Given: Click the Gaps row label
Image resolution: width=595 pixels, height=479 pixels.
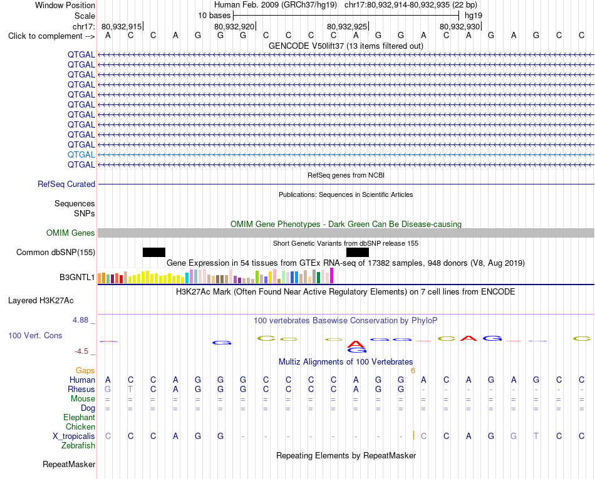Looking at the screenshot, I should tap(85, 370).
